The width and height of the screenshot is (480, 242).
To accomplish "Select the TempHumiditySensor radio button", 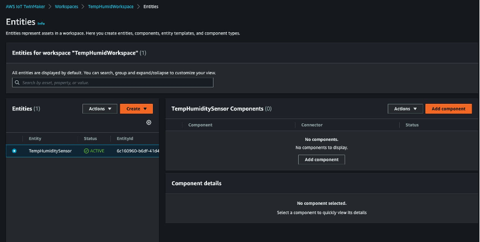I will [x=14, y=151].
